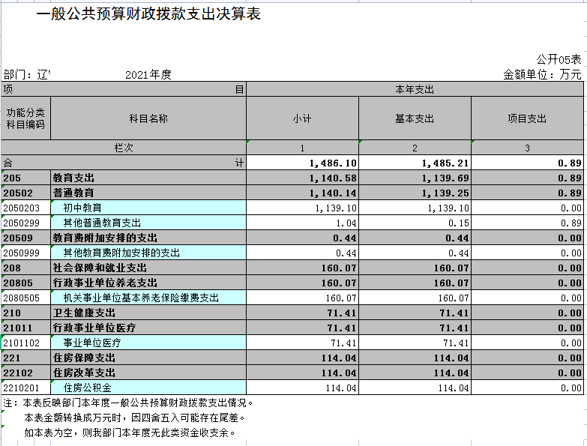Select the note 如本表为空 line
Screen dimensions: 587x446
click(130, 433)
